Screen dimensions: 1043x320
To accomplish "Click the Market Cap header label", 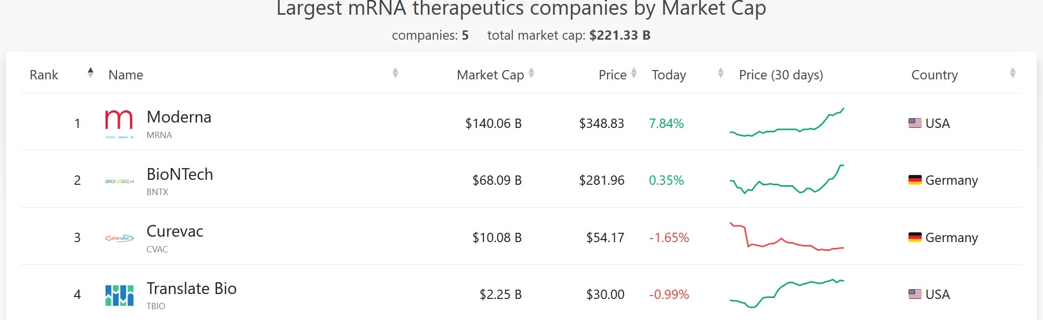I will [x=490, y=75].
